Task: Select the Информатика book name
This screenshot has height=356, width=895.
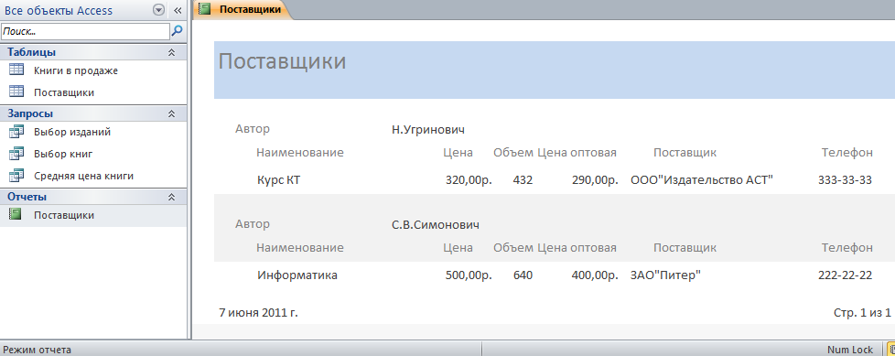Action: [297, 275]
